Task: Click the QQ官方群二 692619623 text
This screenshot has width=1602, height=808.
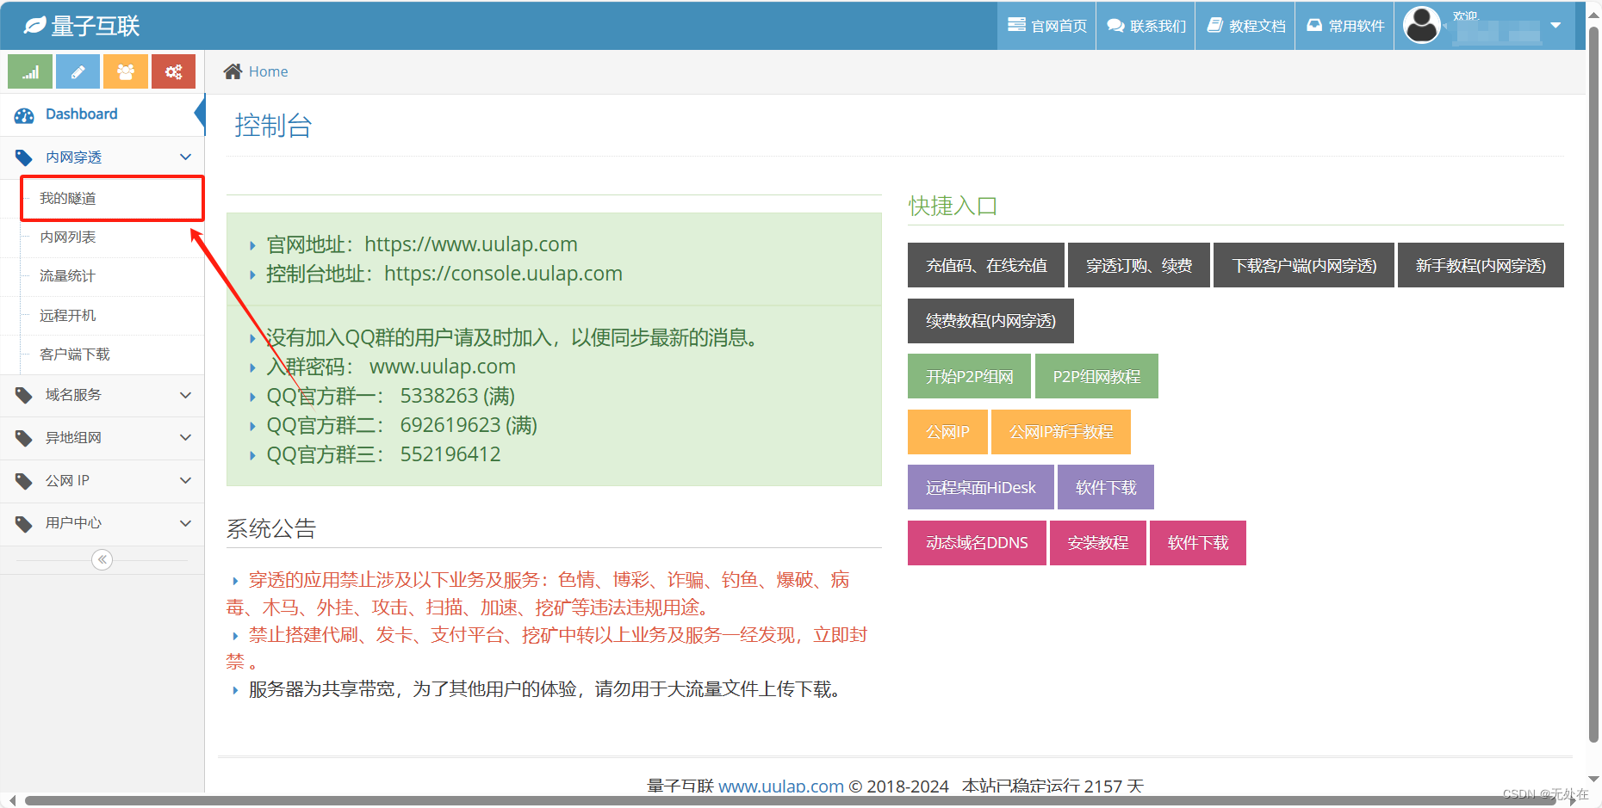Action: click(x=402, y=425)
